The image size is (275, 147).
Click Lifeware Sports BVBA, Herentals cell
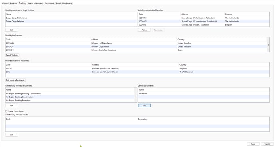(106, 68)
